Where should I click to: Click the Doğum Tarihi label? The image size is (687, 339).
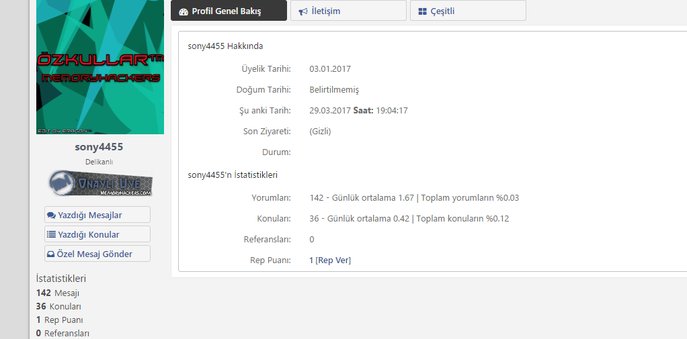[x=264, y=90]
